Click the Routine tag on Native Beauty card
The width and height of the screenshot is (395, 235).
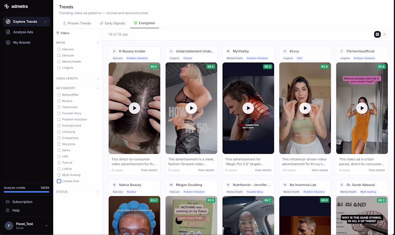131,192
